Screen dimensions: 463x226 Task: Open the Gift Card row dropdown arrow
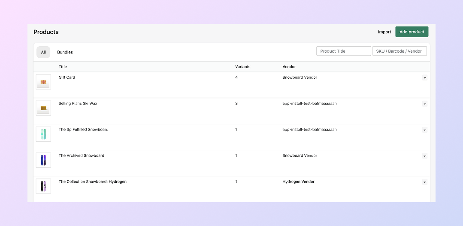point(425,78)
